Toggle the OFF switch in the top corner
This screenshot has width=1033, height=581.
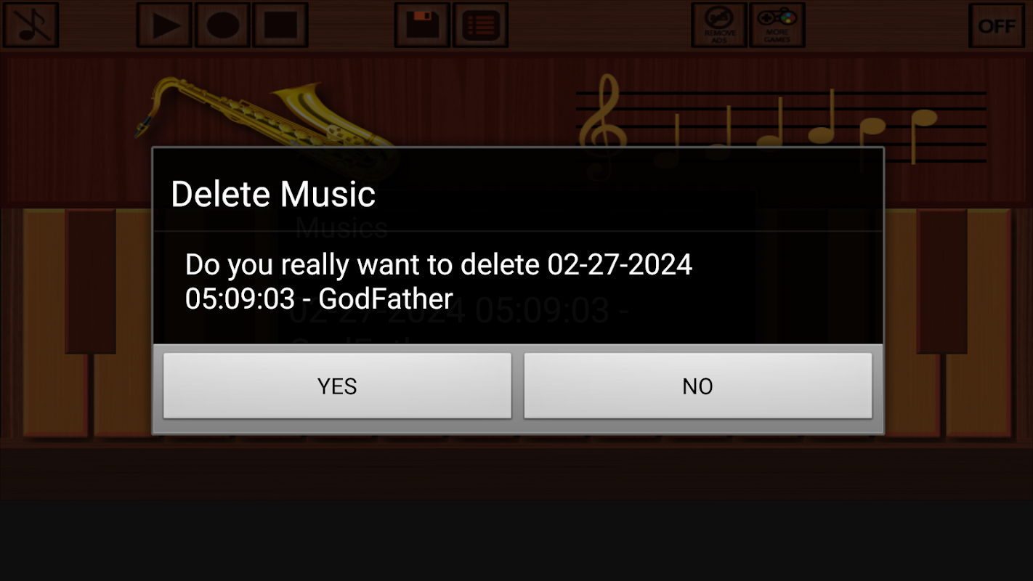(997, 25)
